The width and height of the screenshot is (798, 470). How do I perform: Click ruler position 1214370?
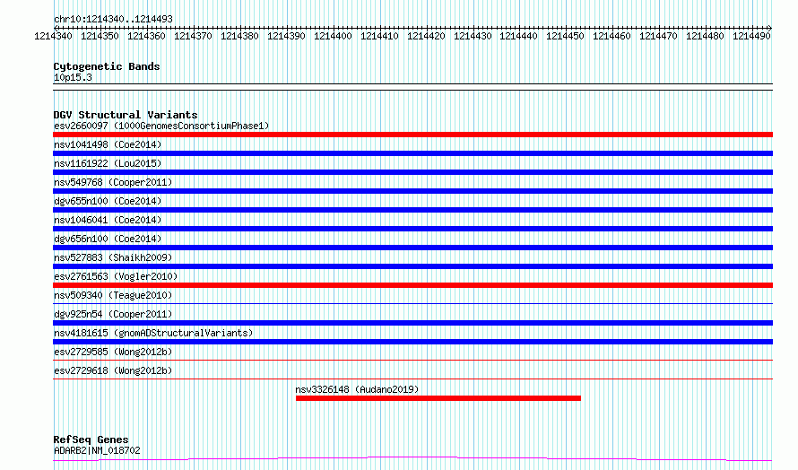(193, 36)
